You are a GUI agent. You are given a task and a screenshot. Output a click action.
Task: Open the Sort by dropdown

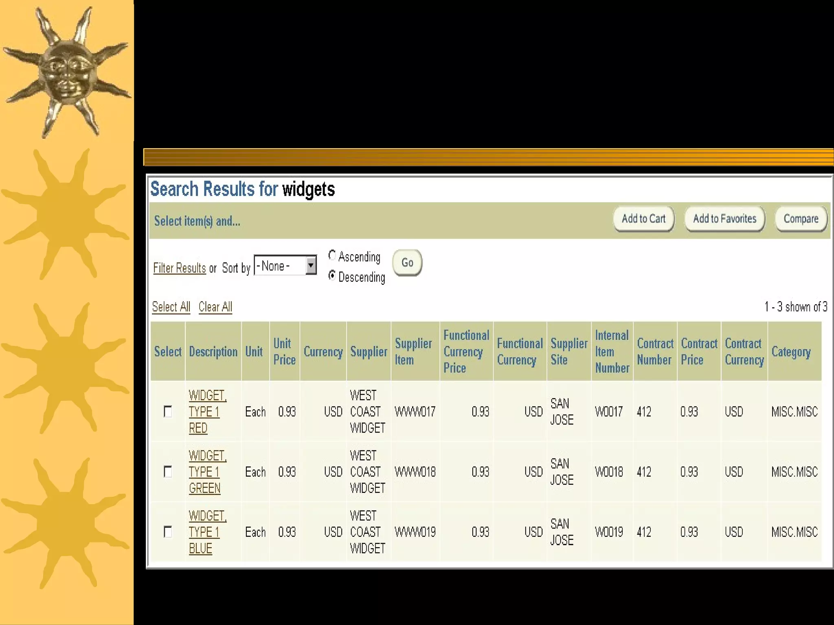(x=285, y=265)
